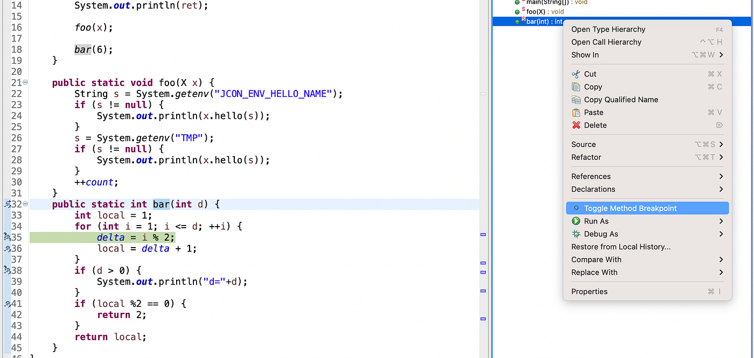The height and width of the screenshot is (358, 754).
Task: Toggle the breakpoint marker at line 41
Action: [8, 304]
